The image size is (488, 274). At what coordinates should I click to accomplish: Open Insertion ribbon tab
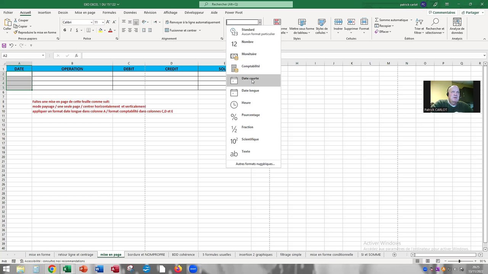[44, 13]
